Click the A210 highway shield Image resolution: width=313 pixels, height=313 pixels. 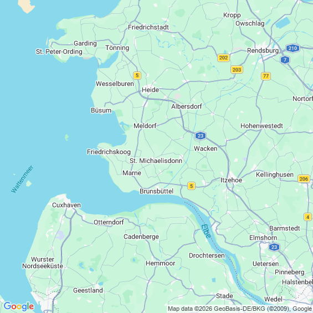click(293, 48)
